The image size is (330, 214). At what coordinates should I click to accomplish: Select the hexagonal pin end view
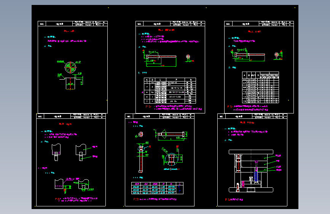[140, 134]
